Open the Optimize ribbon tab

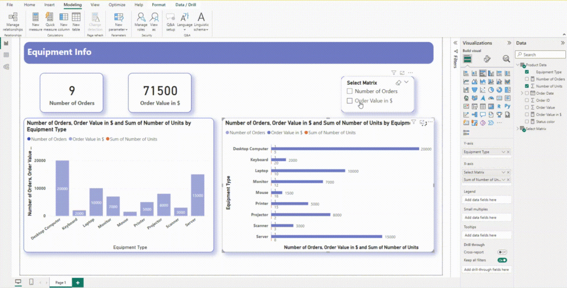pos(117,4)
